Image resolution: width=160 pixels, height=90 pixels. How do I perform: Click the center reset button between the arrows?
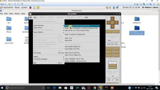click(x=112, y=22)
